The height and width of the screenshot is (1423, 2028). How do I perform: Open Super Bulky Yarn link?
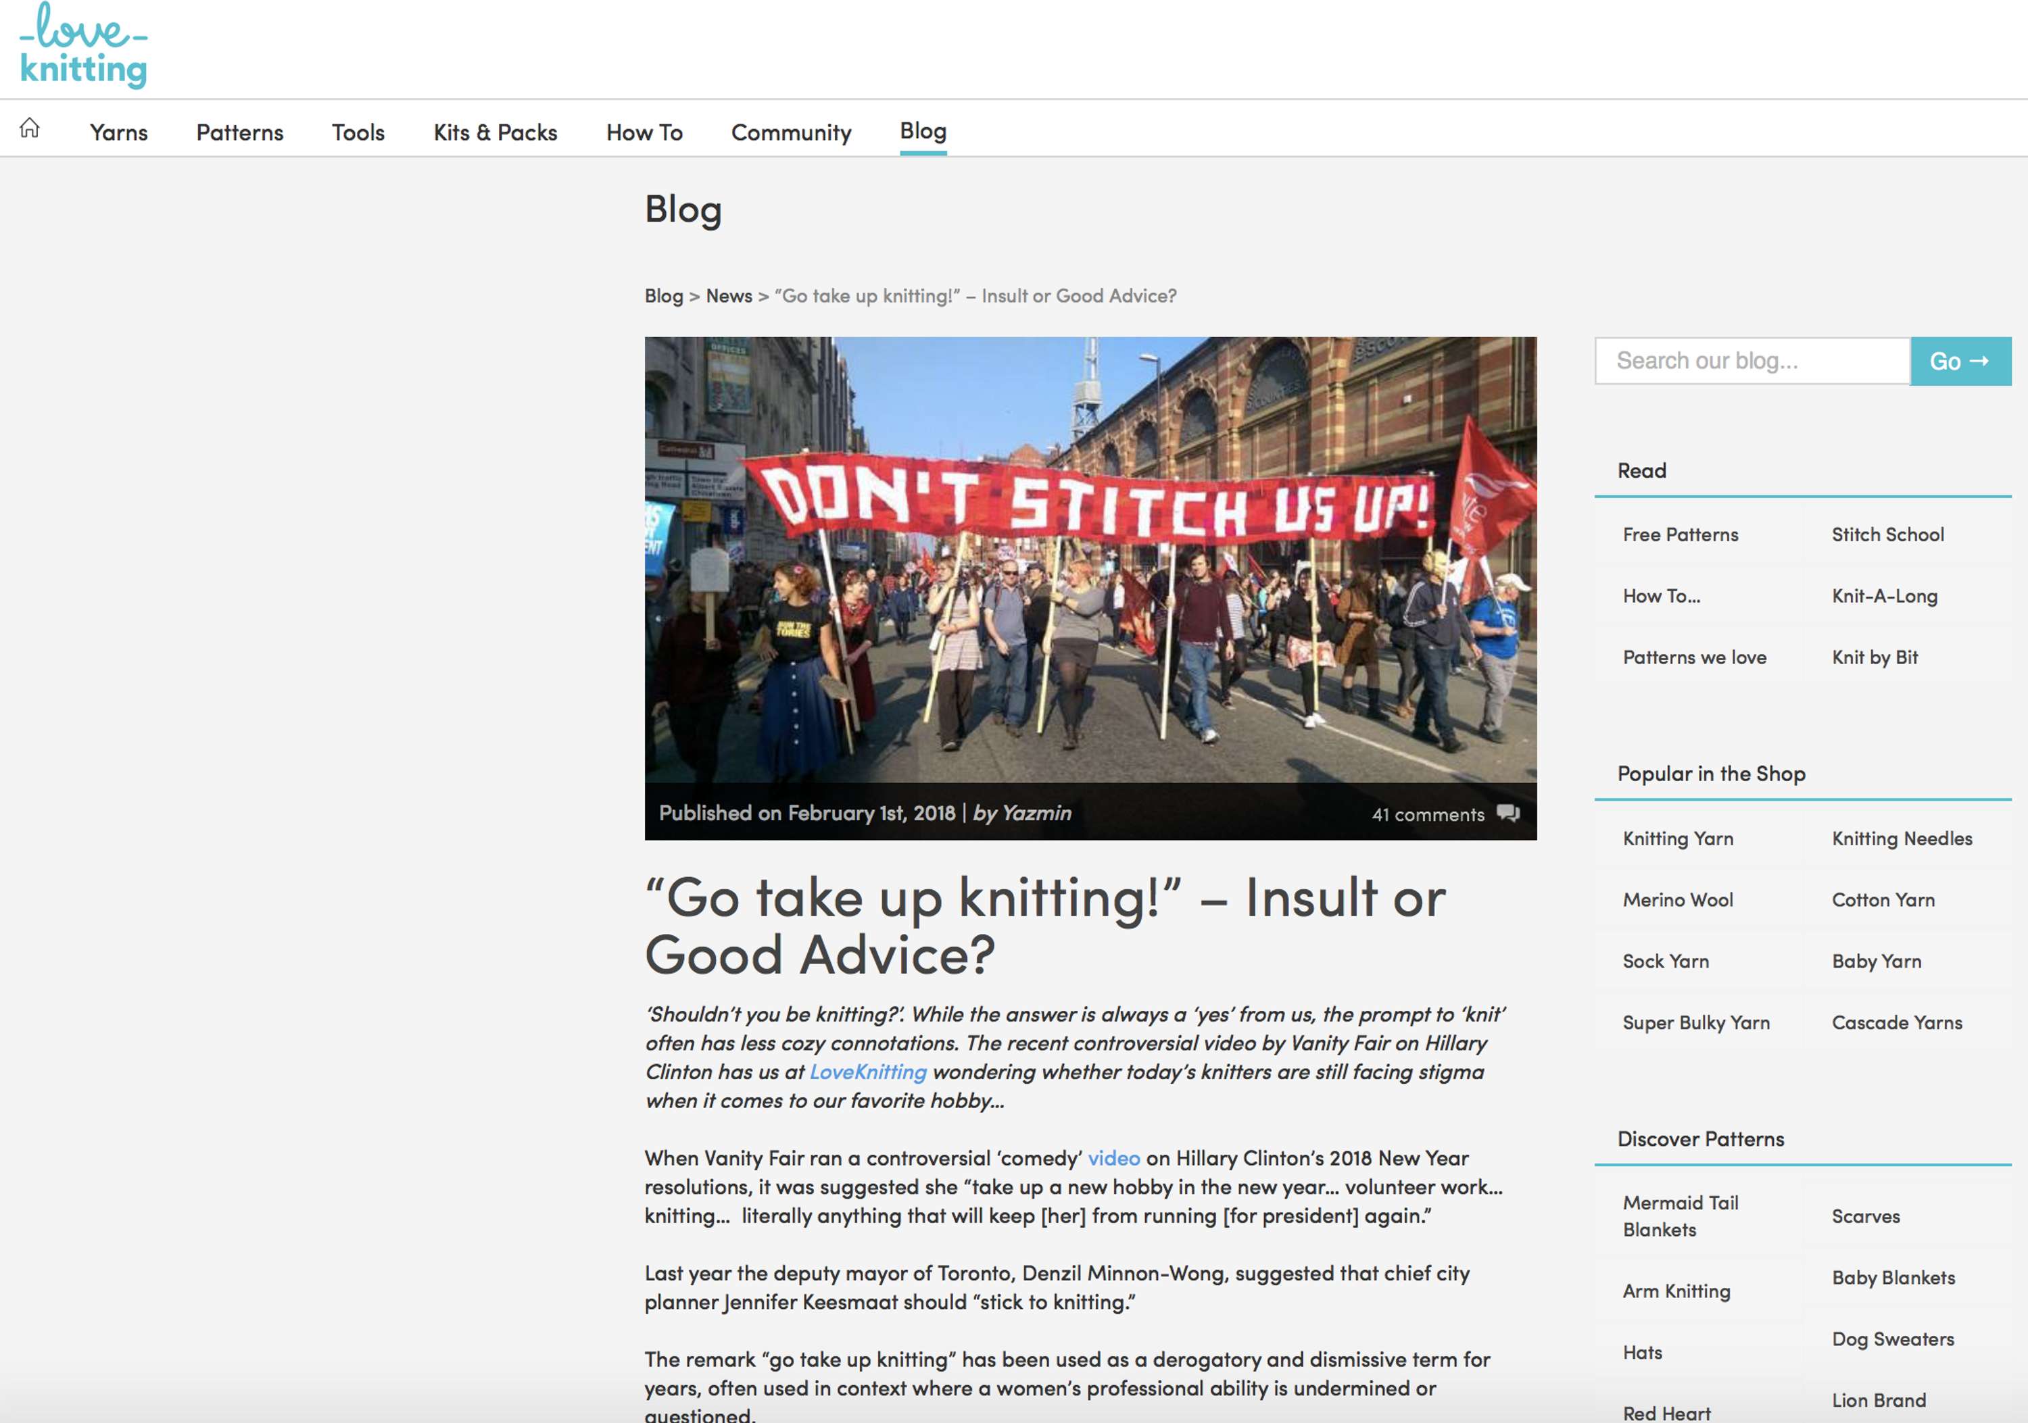click(1696, 1022)
